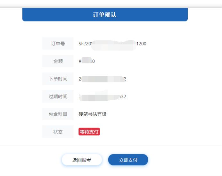The height and width of the screenshot is (176, 222).
Task: Click the trailing zero of the amount
Action: [x=94, y=61]
